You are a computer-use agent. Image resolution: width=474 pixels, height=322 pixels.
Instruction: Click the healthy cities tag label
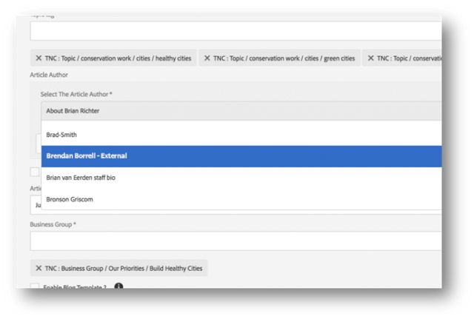[118, 58]
